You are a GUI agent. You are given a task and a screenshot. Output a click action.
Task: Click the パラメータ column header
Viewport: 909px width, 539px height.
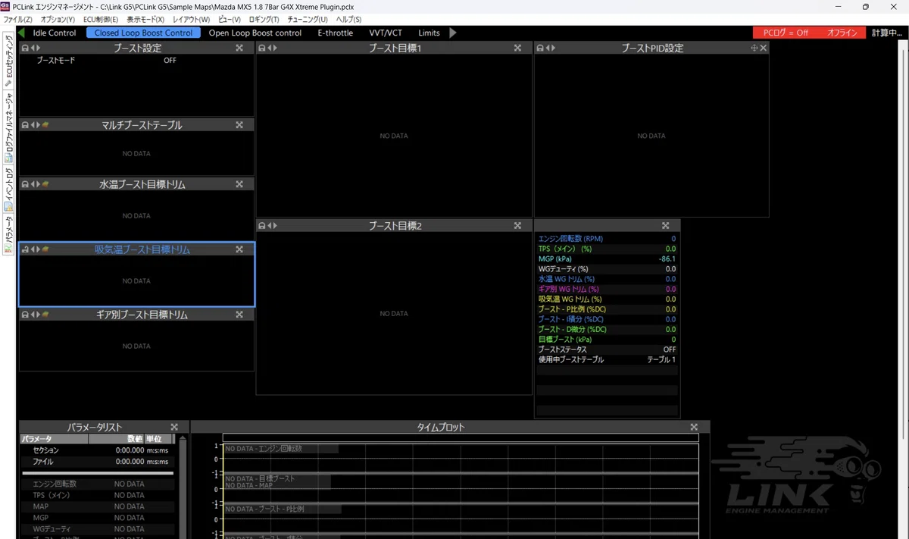pos(54,439)
